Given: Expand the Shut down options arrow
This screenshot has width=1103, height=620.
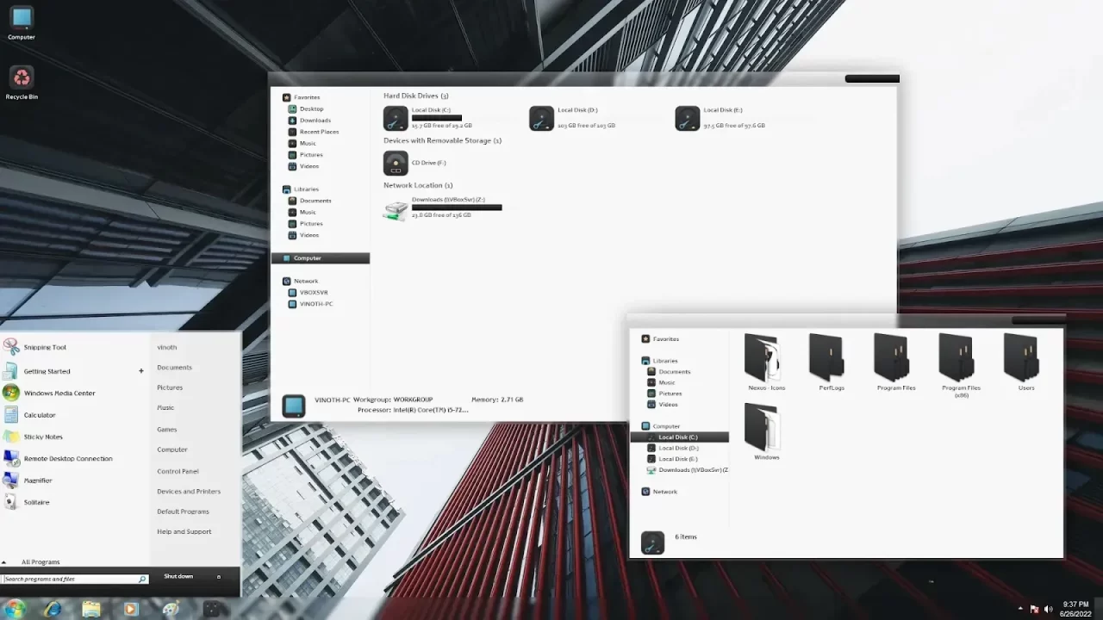Looking at the screenshot, I should pyautogui.click(x=219, y=577).
